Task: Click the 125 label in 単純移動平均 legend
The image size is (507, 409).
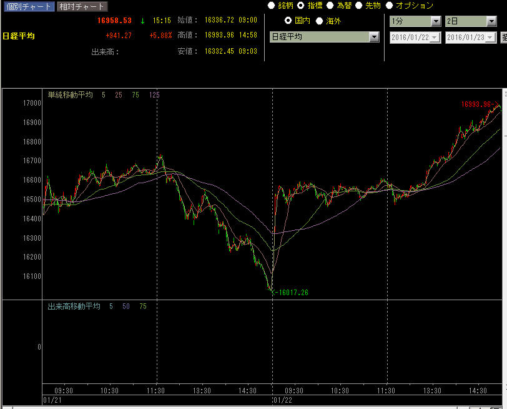Action: click(x=154, y=95)
